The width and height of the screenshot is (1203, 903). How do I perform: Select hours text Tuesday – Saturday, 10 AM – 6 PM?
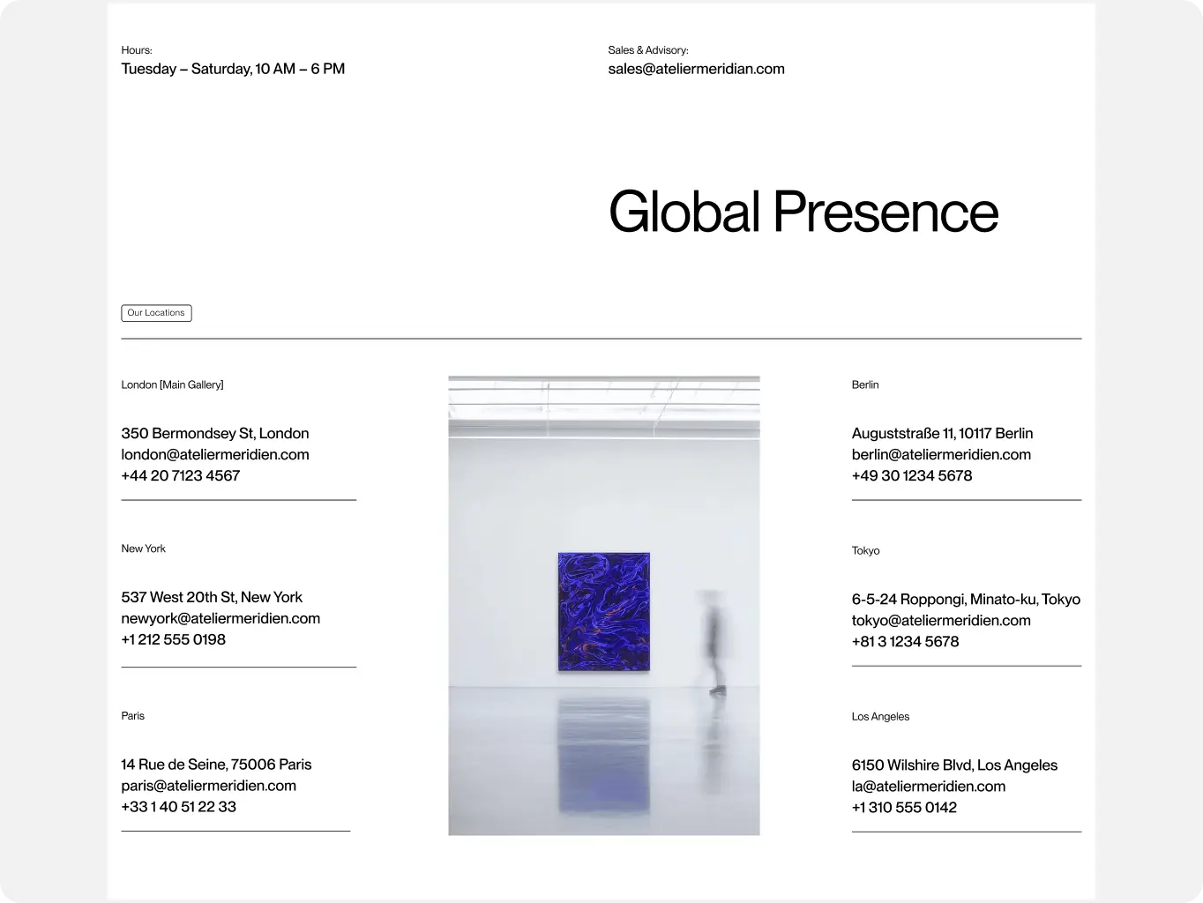click(233, 69)
